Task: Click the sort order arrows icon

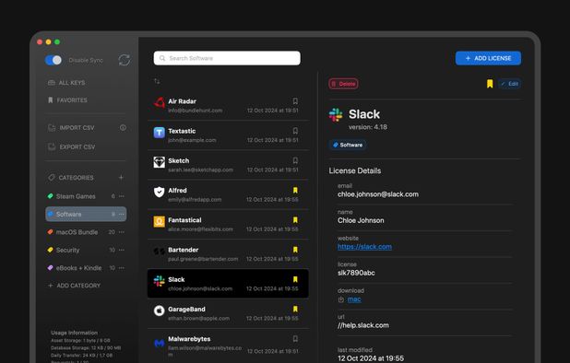Action: [x=157, y=81]
